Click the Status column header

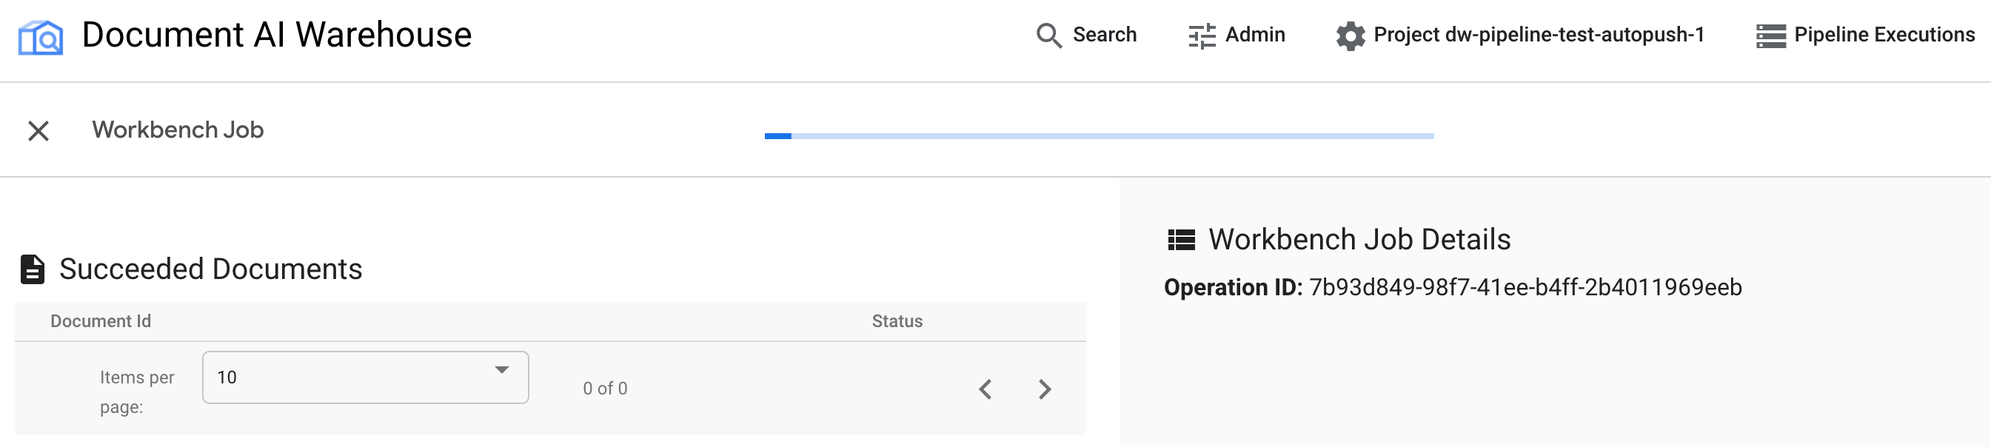[897, 321]
